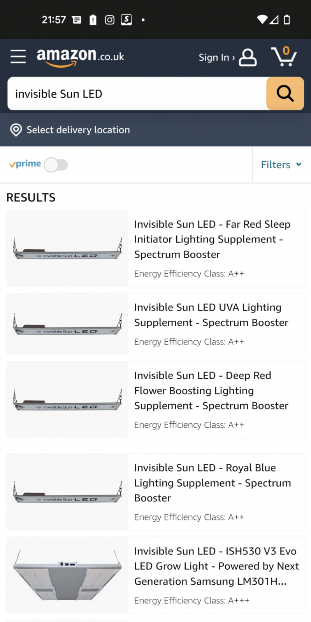This screenshot has width=311, height=622.
Task: Enable the Prime filter toggle
Action: coord(56,165)
